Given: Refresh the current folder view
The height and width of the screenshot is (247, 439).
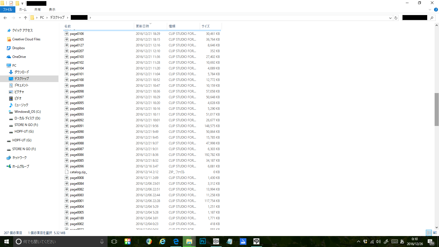Looking at the screenshot, I should pyautogui.click(x=396, y=18).
